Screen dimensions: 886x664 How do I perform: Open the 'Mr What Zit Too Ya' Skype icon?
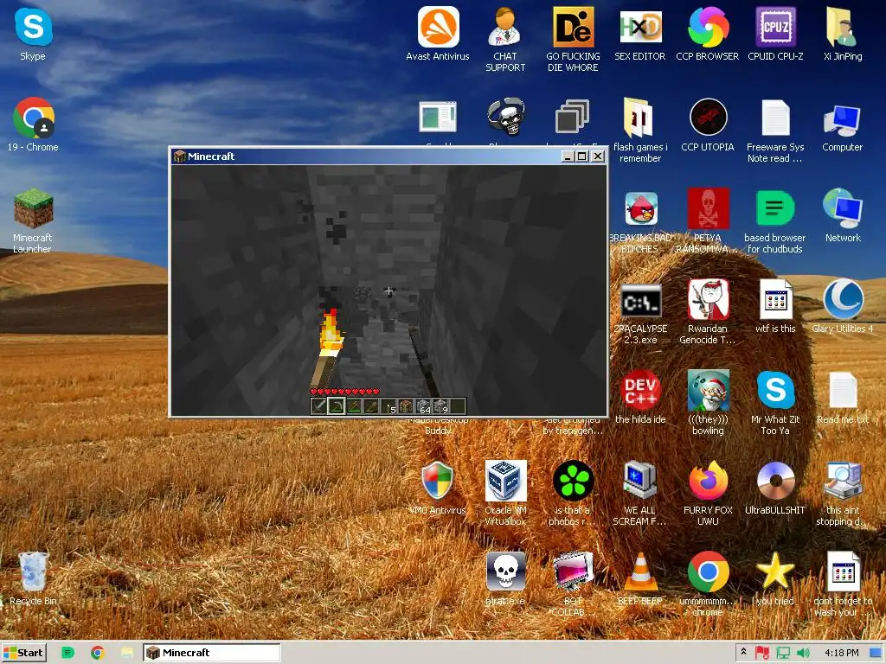[x=775, y=402]
